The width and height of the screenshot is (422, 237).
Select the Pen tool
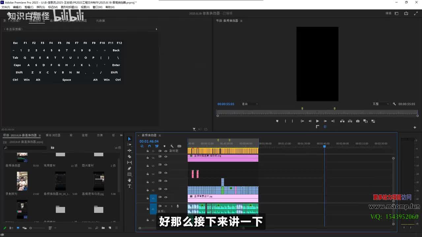pyautogui.click(x=129, y=169)
